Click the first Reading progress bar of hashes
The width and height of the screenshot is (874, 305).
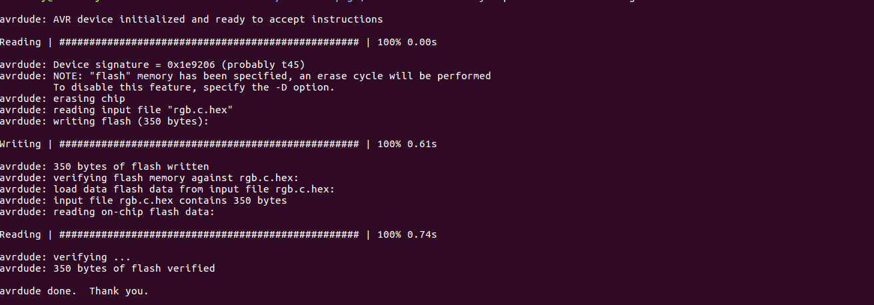tap(209, 43)
